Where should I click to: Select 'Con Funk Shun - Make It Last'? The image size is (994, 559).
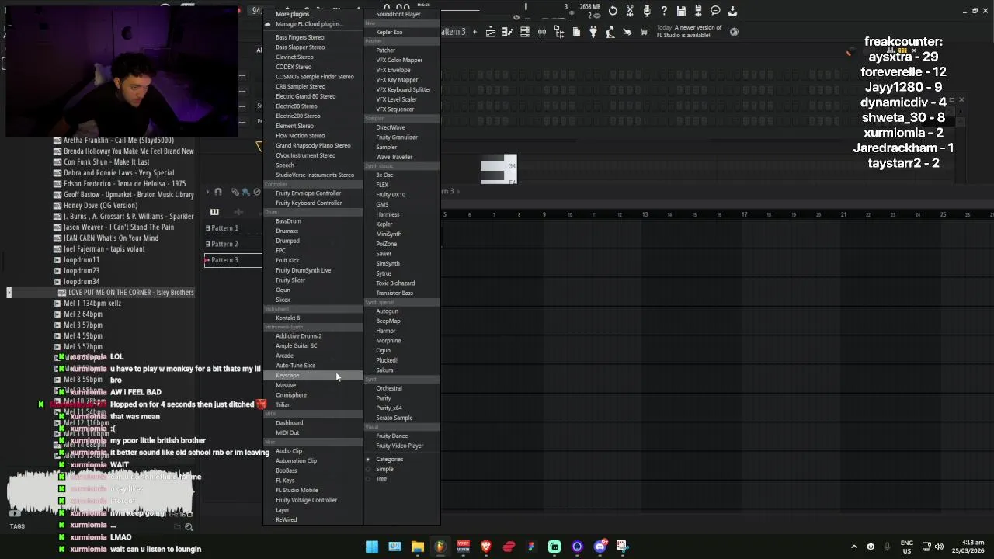click(x=106, y=162)
